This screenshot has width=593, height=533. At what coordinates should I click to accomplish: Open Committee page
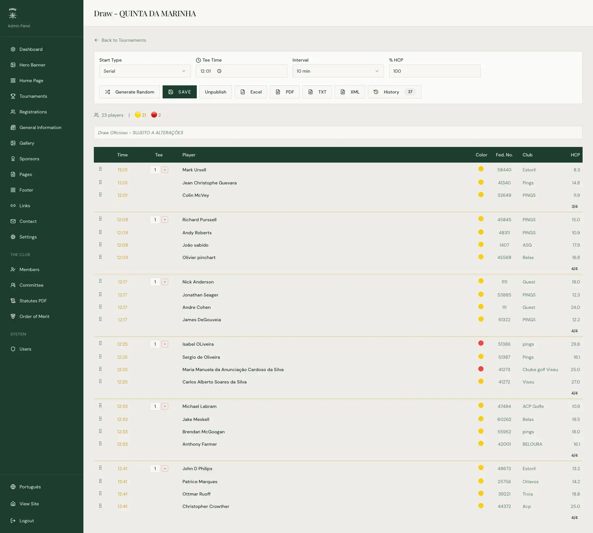(42, 285)
